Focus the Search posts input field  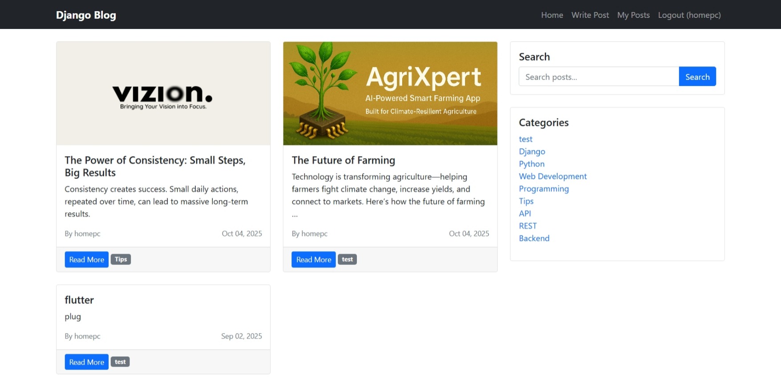click(x=599, y=77)
